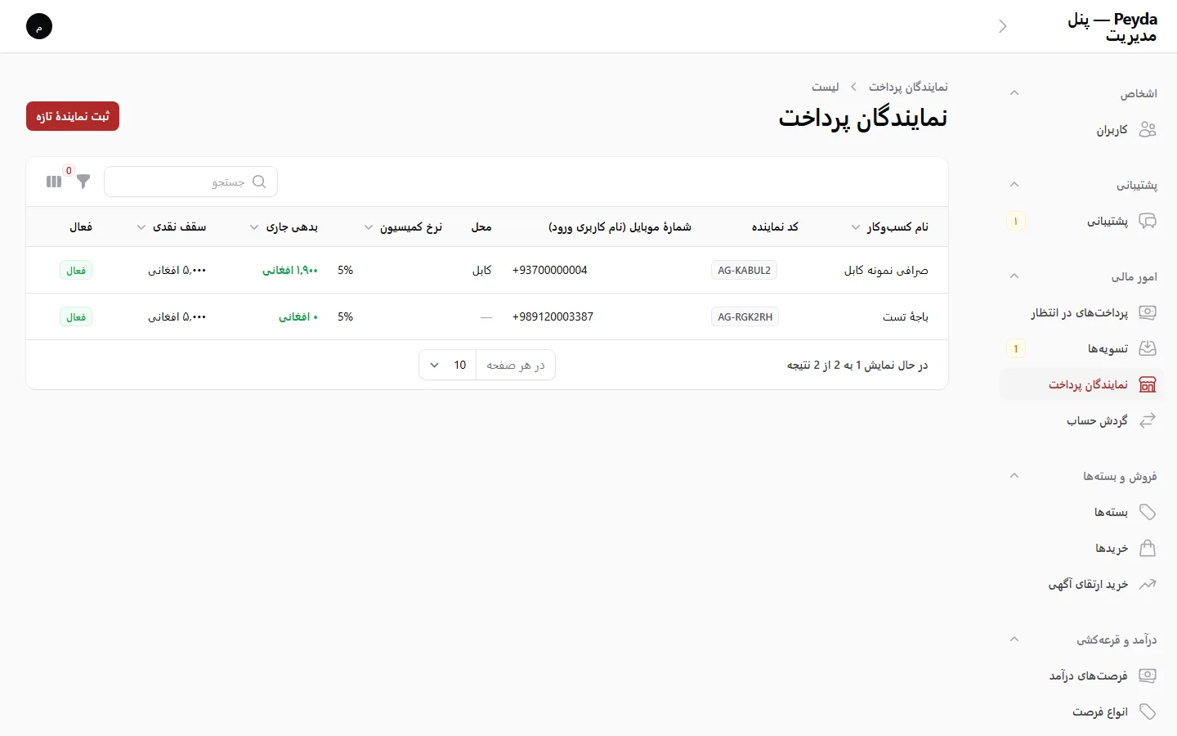Click the تسویه‌ها inbox icon
The width and height of the screenshot is (1177, 736).
point(1148,349)
